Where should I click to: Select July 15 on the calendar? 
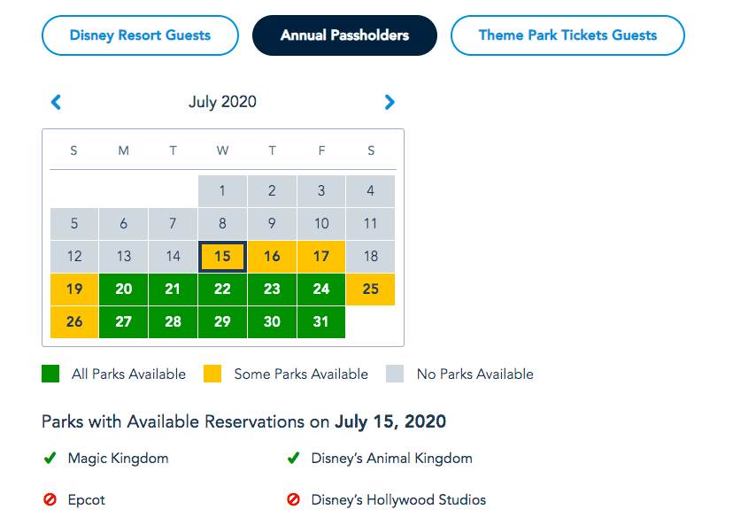point(222,257)
